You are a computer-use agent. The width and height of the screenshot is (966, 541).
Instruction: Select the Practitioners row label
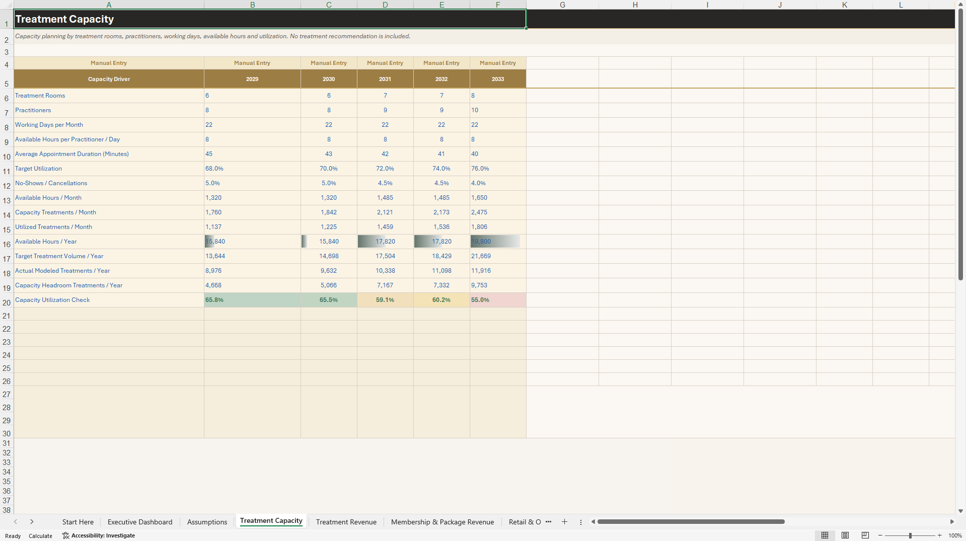coord(109,110)
